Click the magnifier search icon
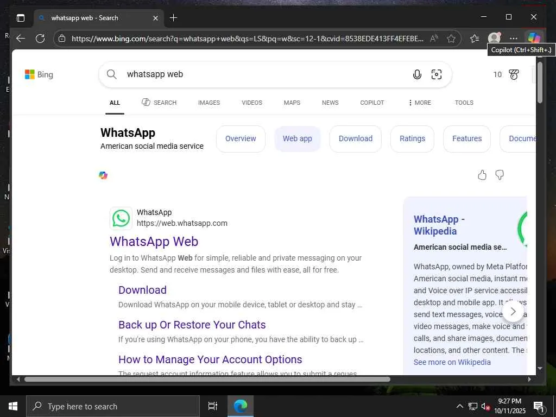This screenshot has width=556, height=417. 112,74
